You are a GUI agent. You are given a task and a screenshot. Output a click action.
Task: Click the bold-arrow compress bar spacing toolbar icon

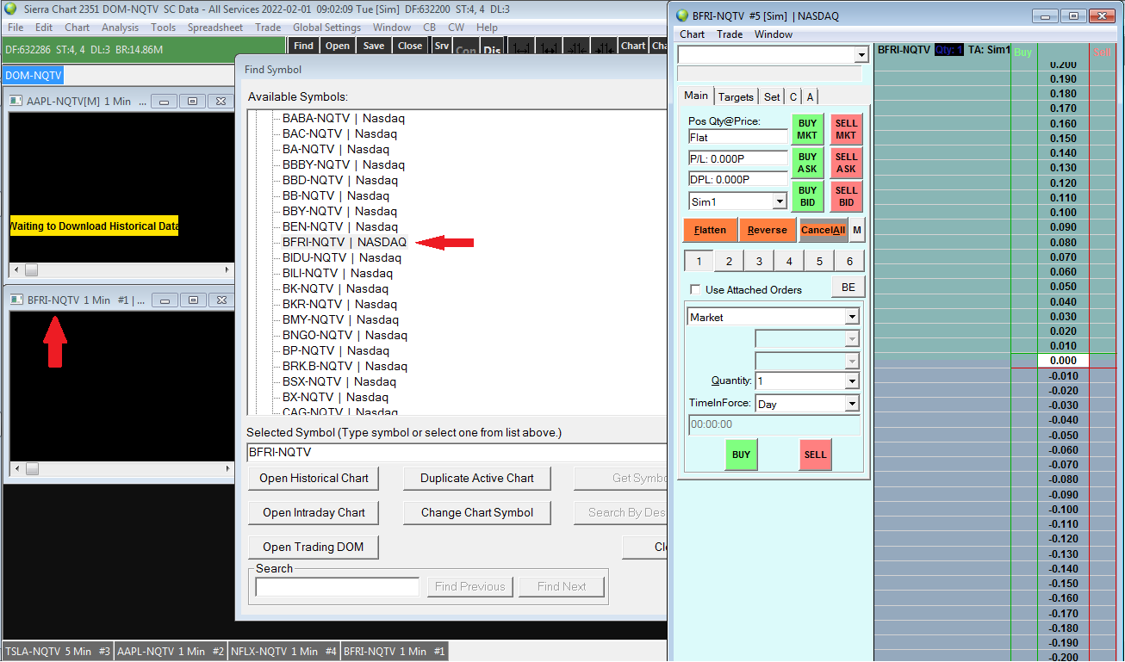605,46
